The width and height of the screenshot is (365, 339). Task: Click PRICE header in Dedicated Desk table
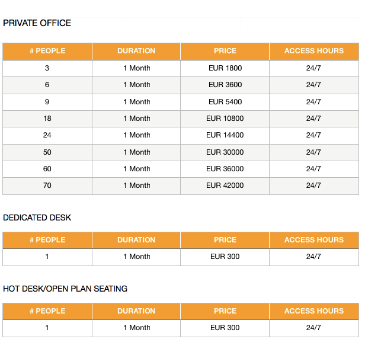225,240
